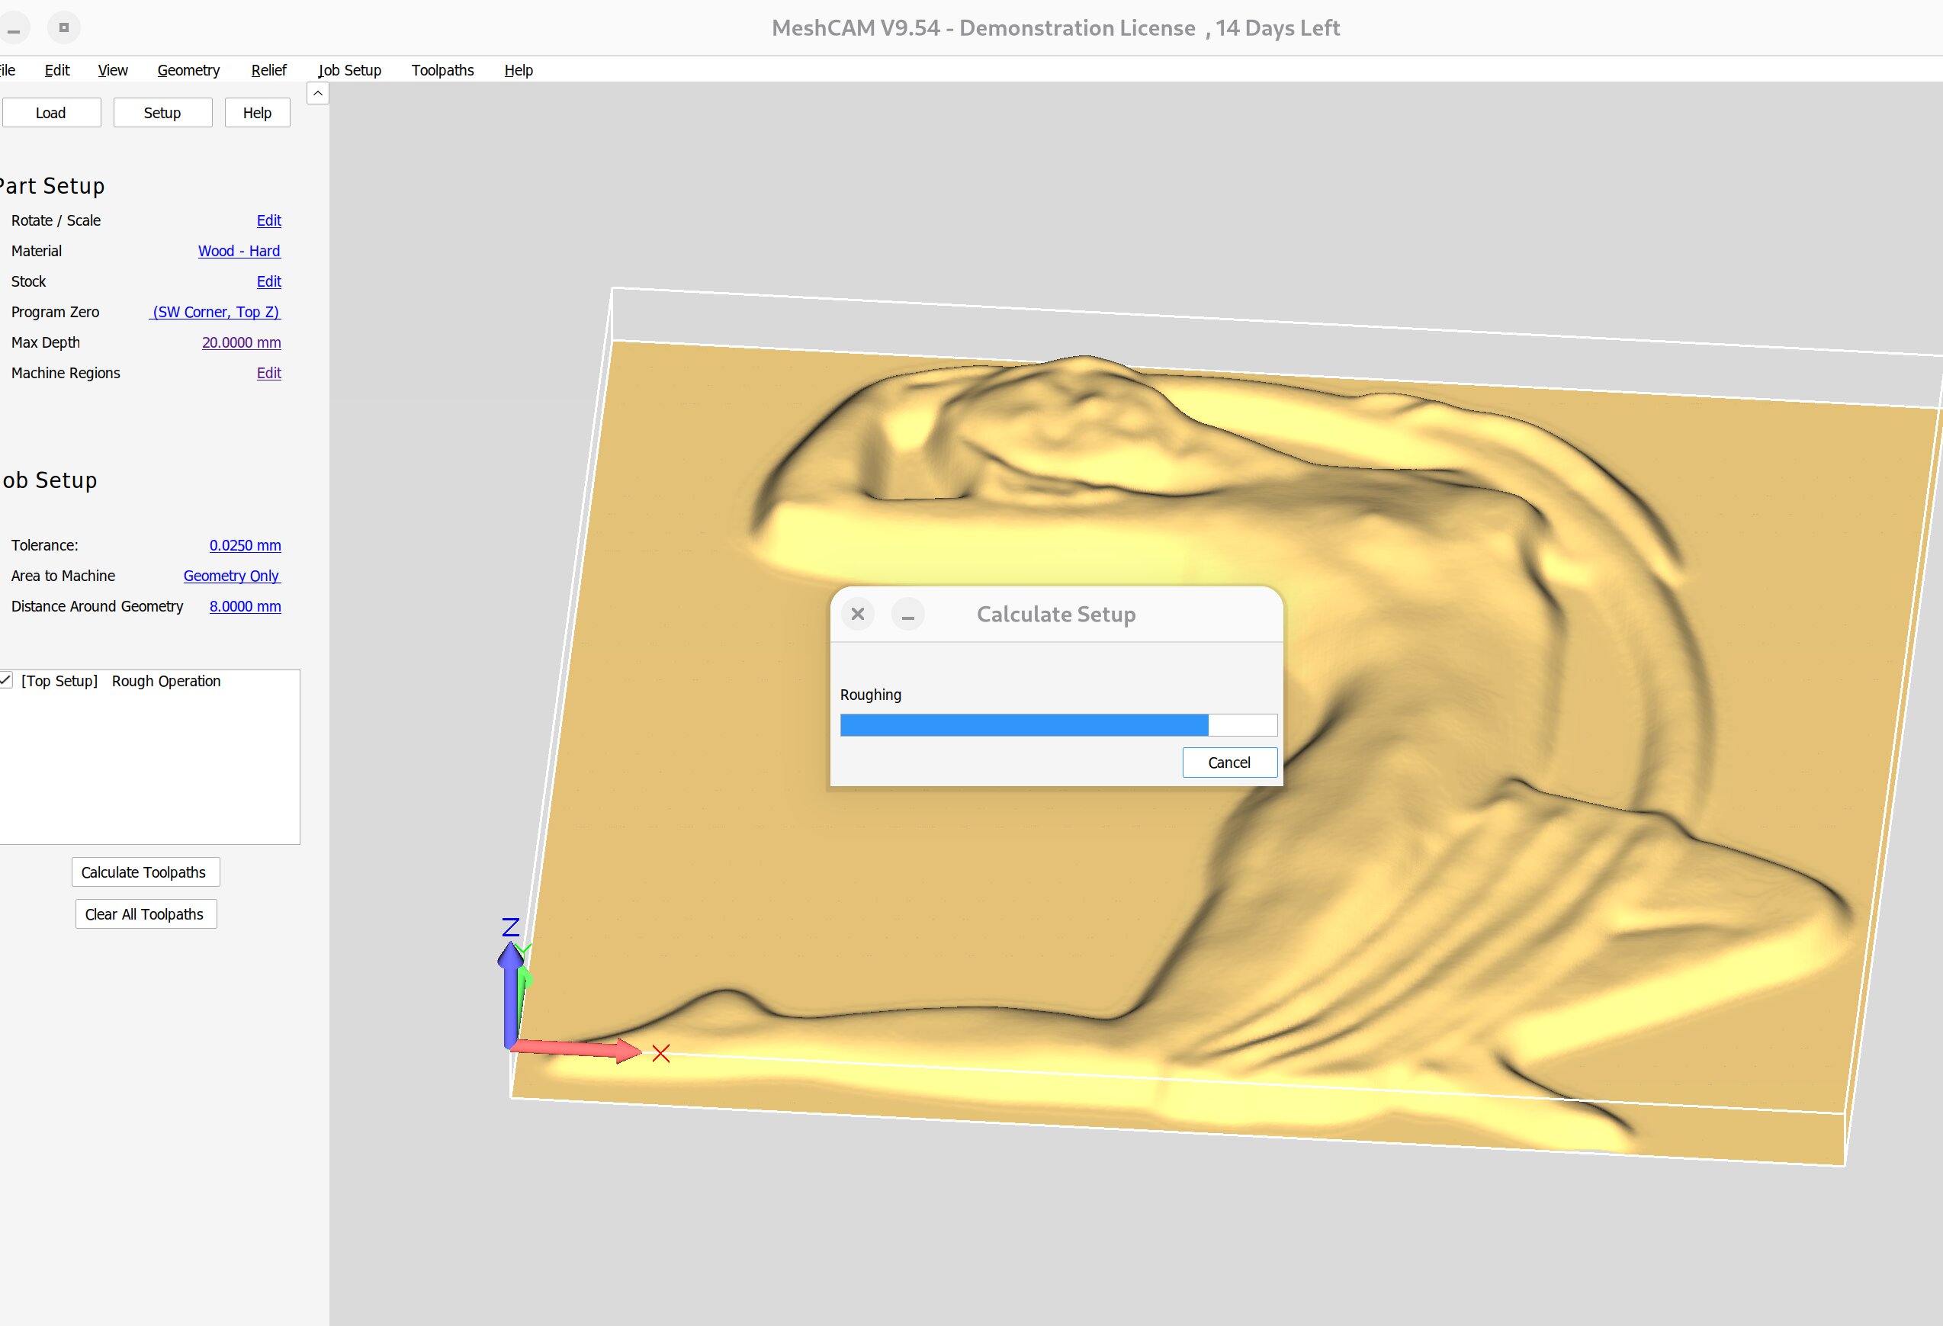1943x1326 pixels.
Task: Click the main window maximize icon
Action: click(x=63, y=27)
